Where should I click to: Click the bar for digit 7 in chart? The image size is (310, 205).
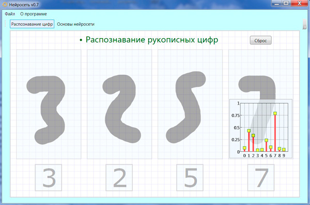275,132
